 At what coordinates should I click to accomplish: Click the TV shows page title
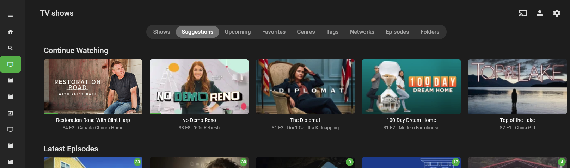(57, 13)
